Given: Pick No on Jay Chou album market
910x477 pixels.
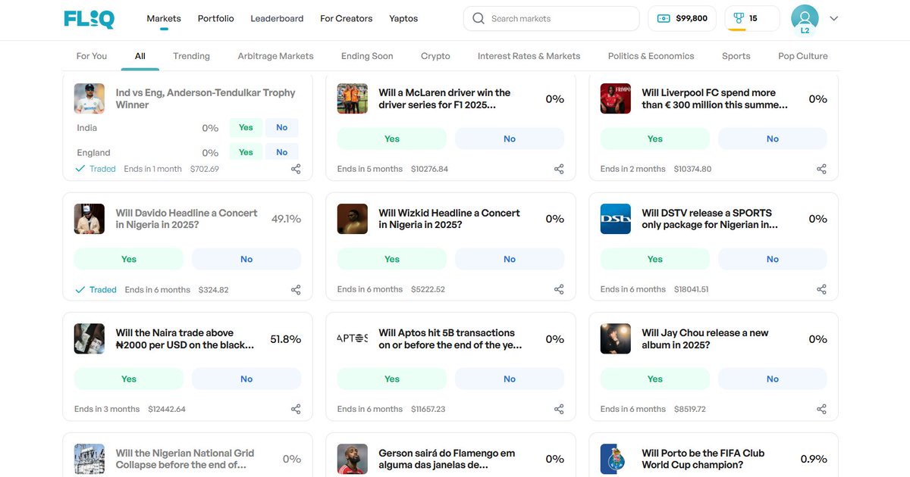Looking at the screenshot, I should point(773,379).
